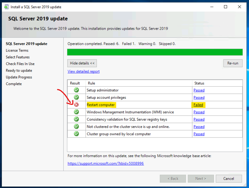Screen dimensions: 249x188
Task: Open Passed status for Setup administrator
Action: point(199,90)
